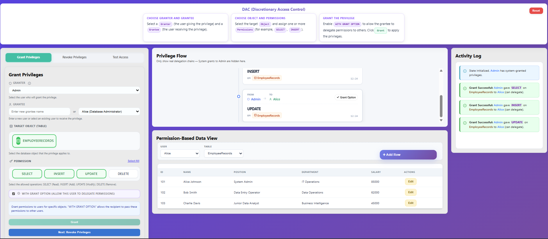The height and width of the screenshot is (239, 548).
Task: Click the scroll-up arrow in Privilege Flow
Action: pos(441,71)
